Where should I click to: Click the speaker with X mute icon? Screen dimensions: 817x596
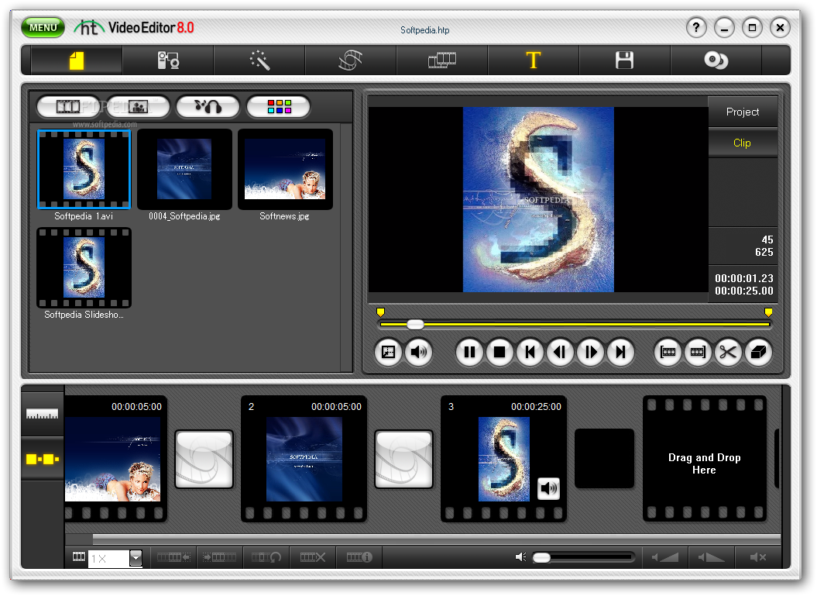(757, 557)
